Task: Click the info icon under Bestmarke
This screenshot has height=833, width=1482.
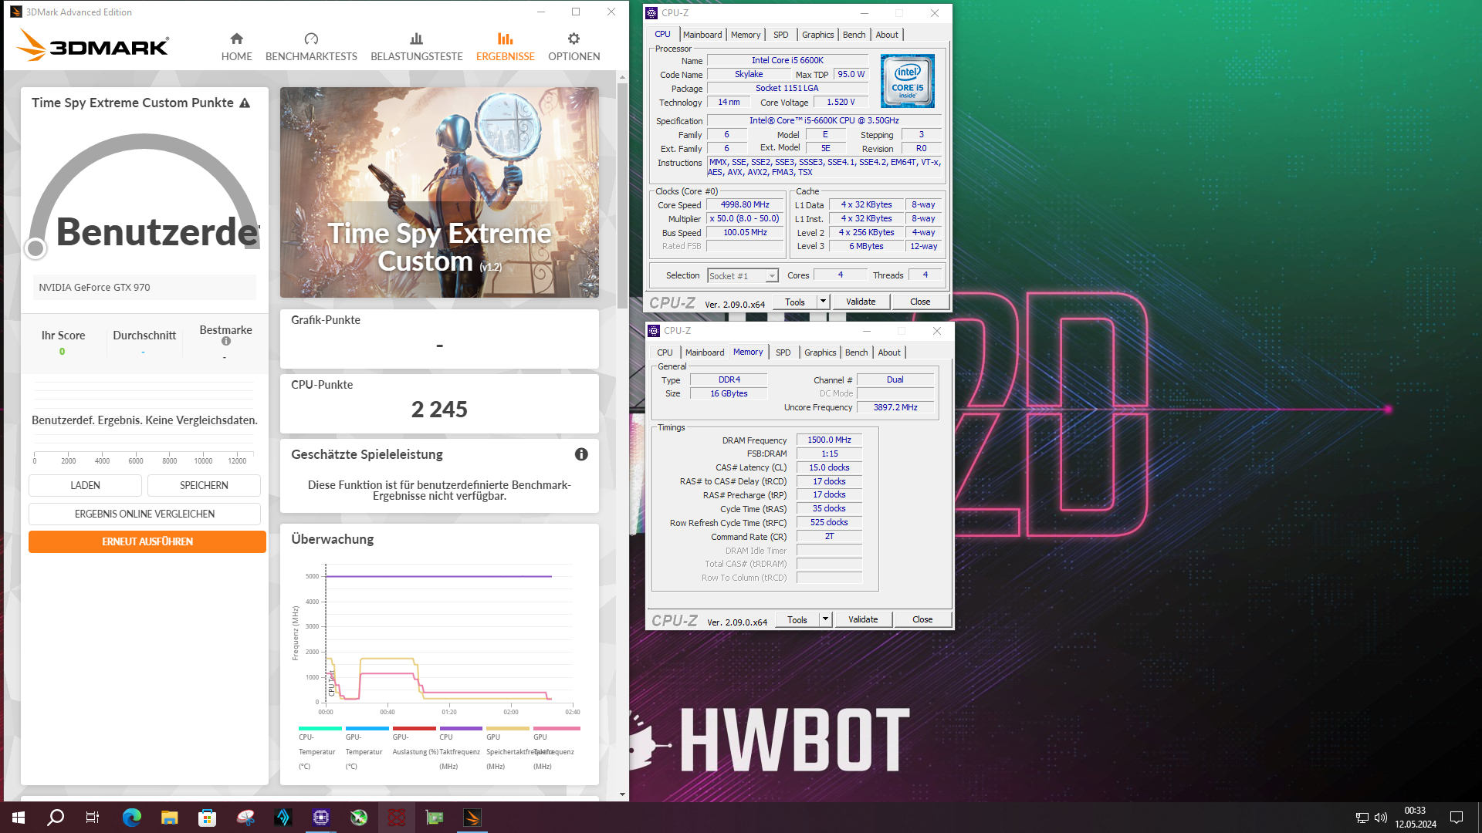Action: click(226, 341)
